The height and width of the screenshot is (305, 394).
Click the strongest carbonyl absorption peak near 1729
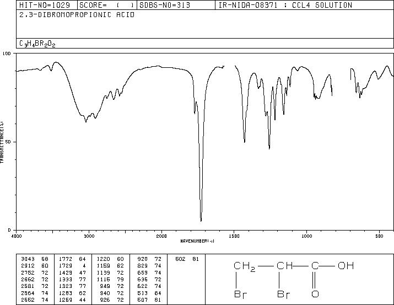[201, 220]
